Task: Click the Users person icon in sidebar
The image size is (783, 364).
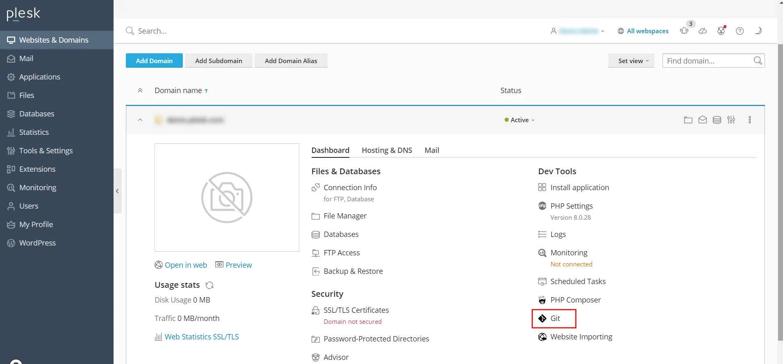Action: click(11, 206)
